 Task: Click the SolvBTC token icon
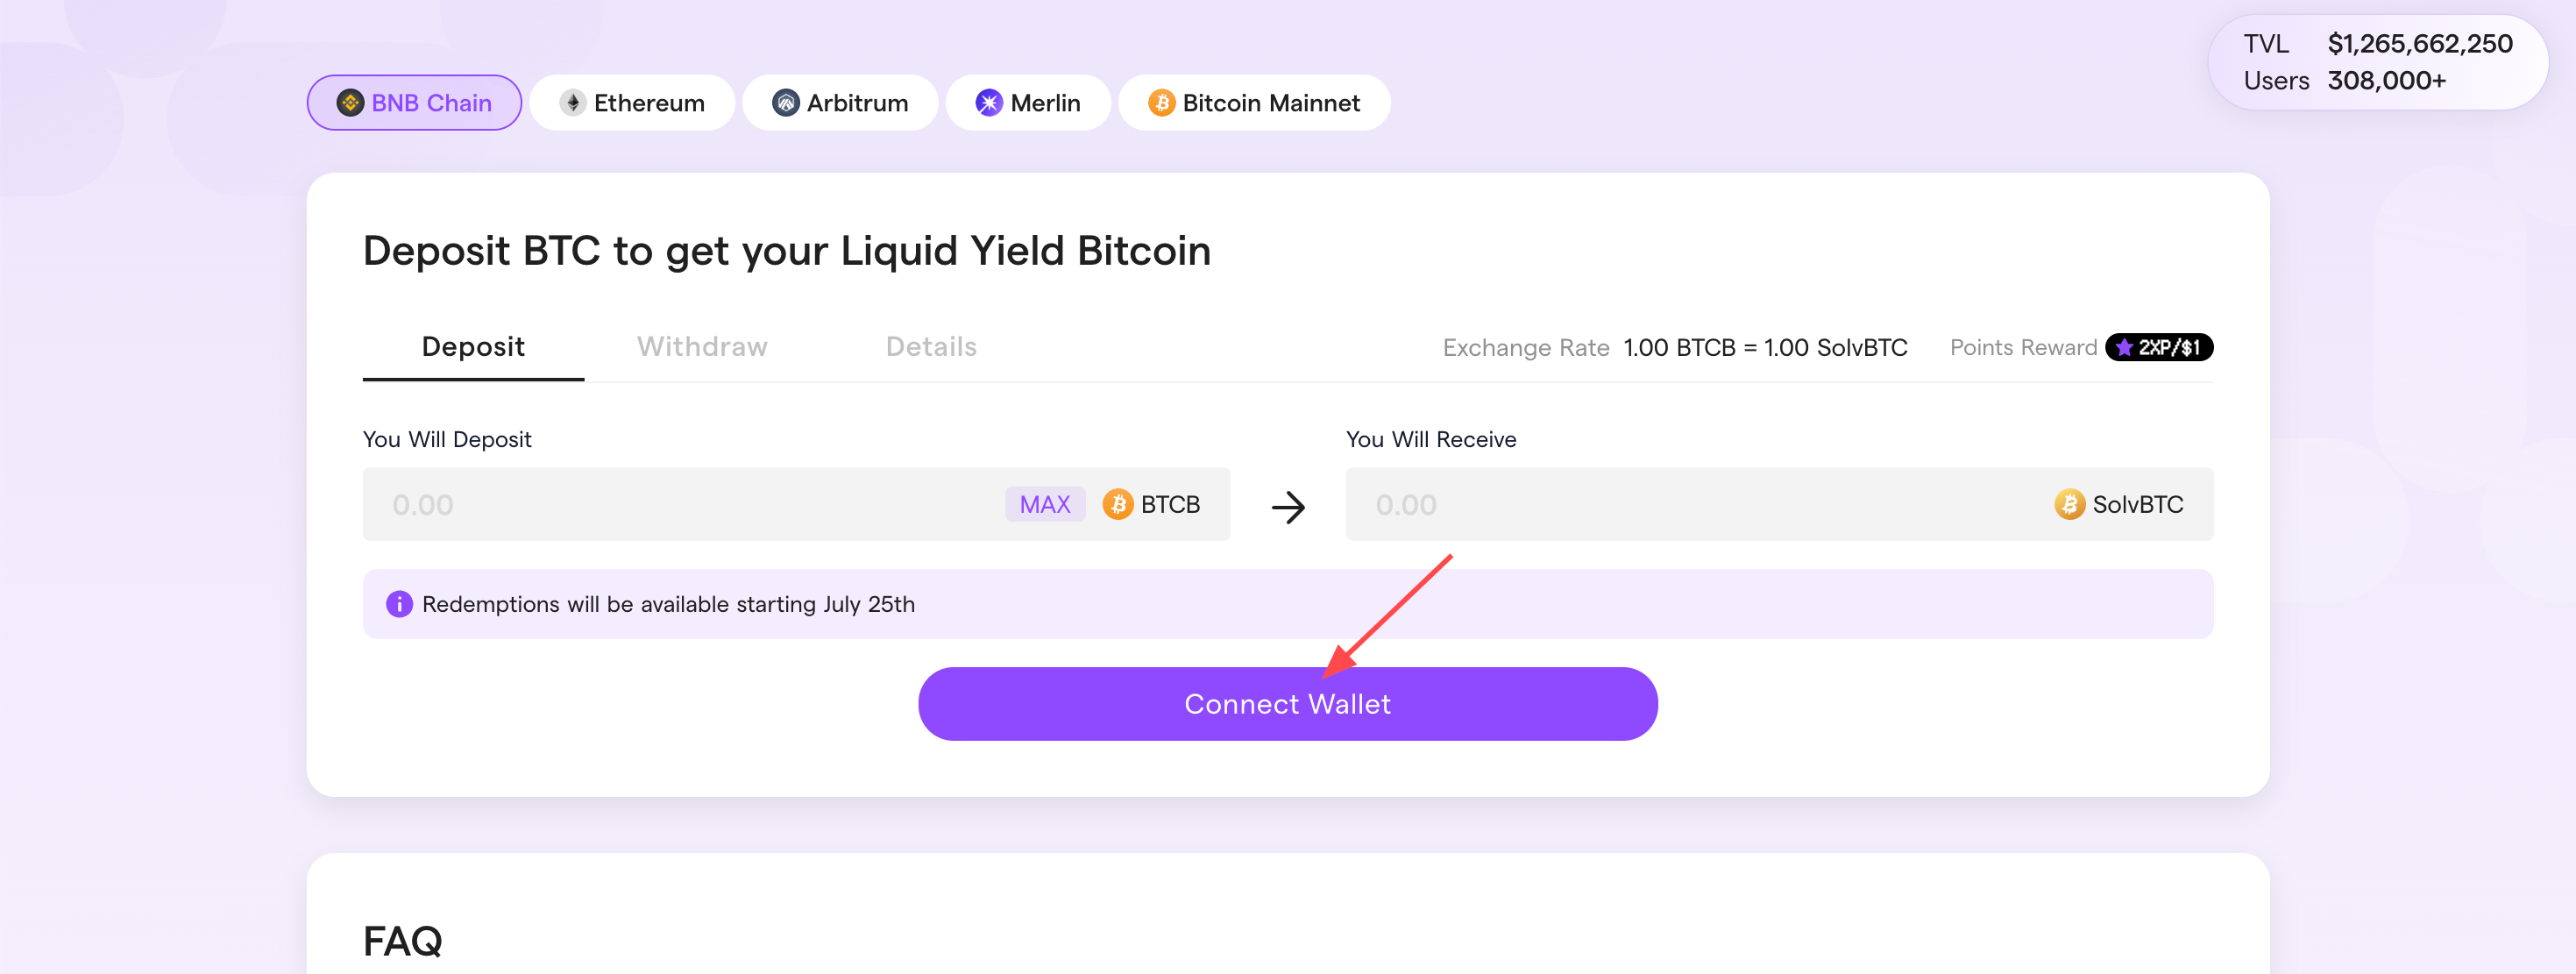pos(2069,504)
